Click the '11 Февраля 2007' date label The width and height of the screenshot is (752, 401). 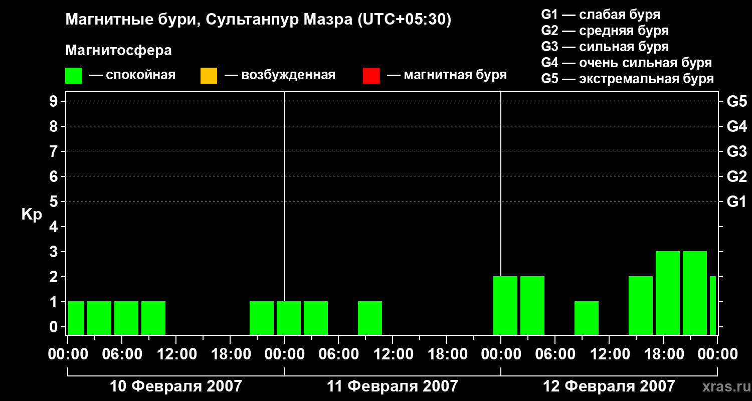coord(393,386)
